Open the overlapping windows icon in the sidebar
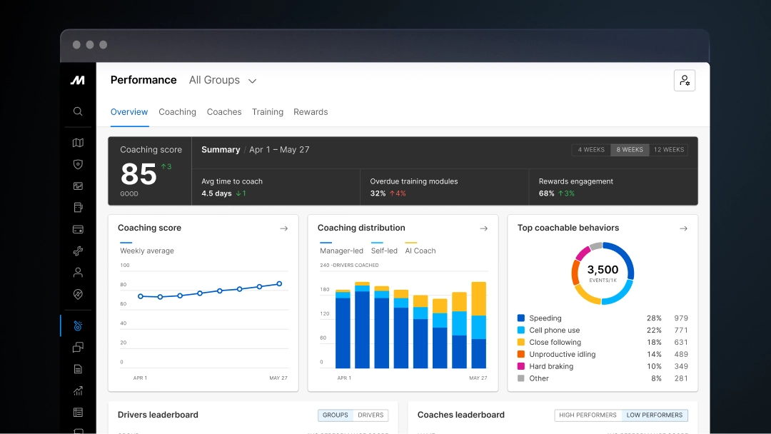The height and width of the screenshot is (434, 771). coord(78,347)
